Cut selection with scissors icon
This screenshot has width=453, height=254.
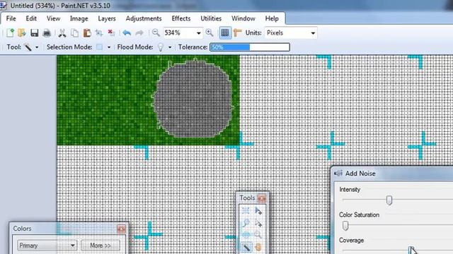coord(62,33)
